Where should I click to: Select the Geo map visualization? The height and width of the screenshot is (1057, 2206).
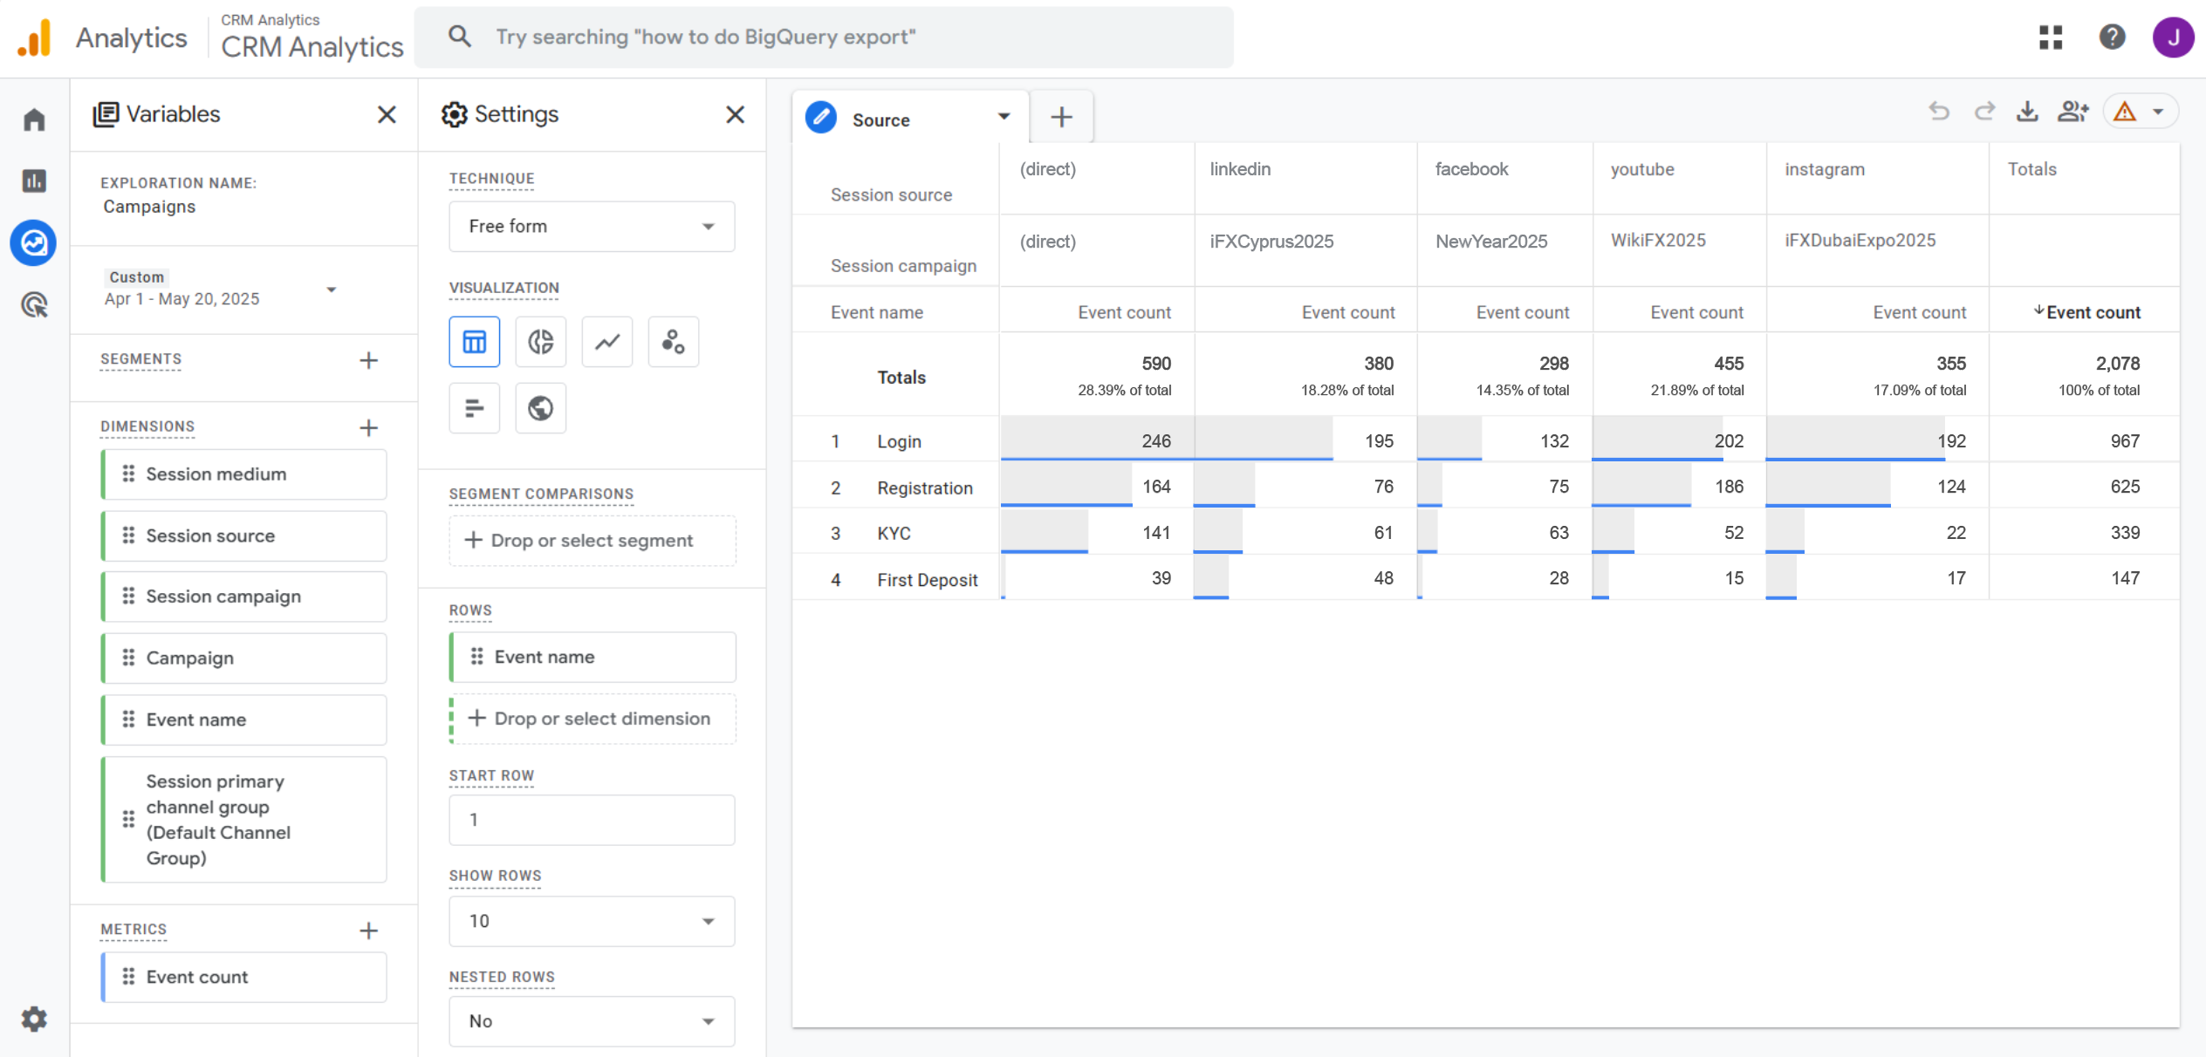[541, 408]
